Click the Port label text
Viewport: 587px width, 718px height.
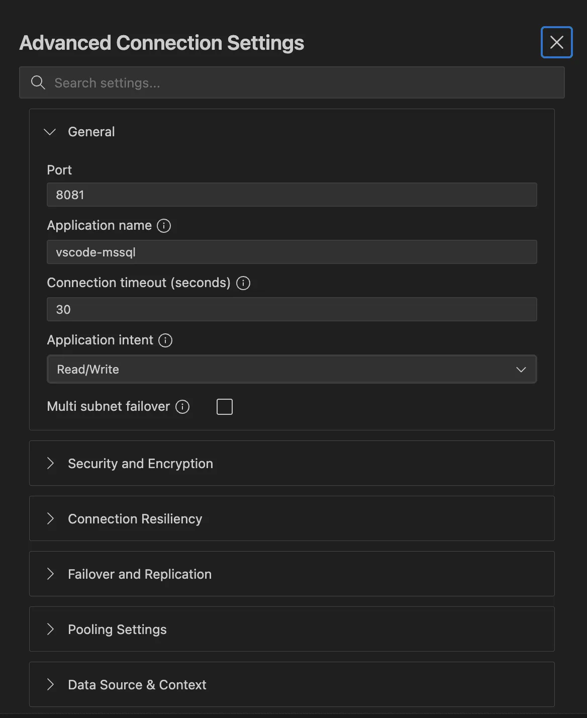click(59, 170)
